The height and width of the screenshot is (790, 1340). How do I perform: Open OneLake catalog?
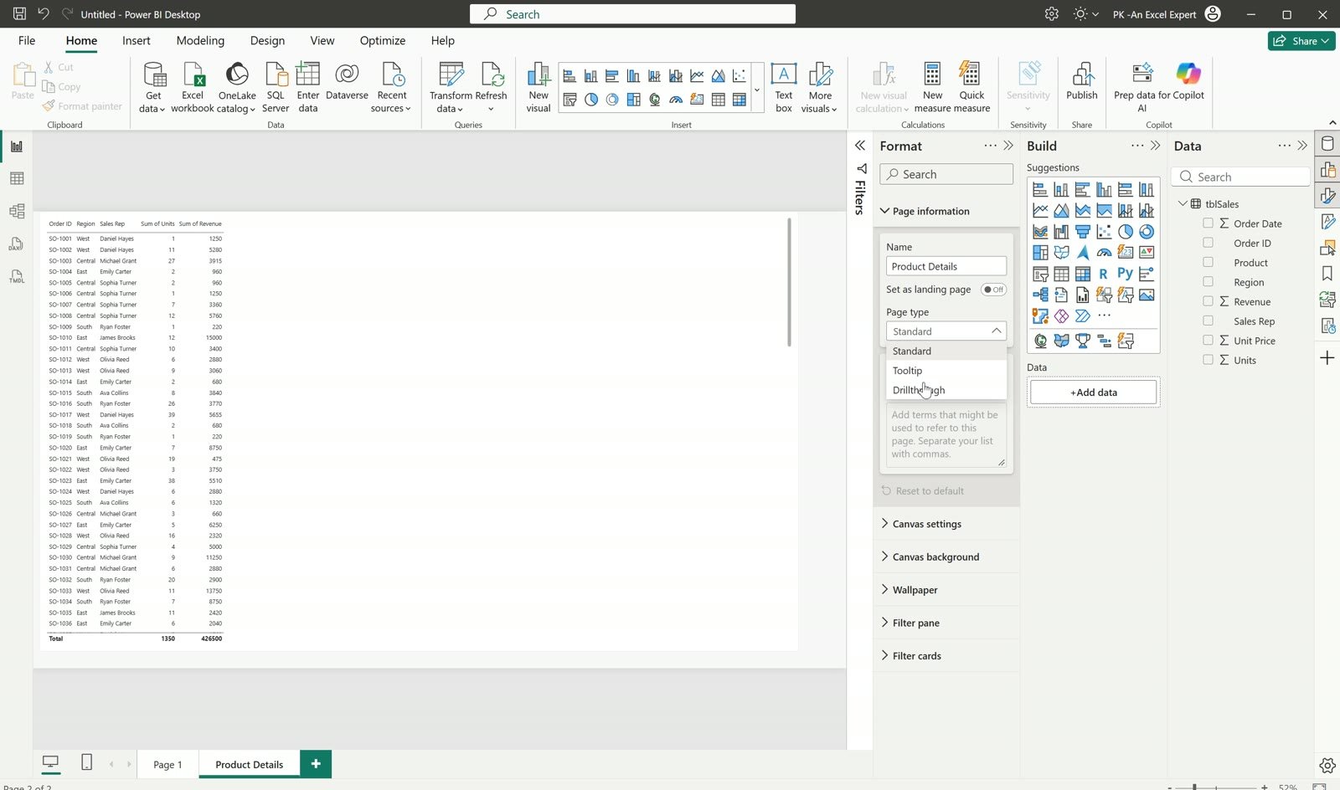click(237, 87)
